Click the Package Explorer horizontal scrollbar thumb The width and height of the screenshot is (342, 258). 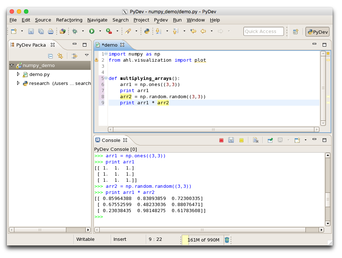click(x=40, y=230)
